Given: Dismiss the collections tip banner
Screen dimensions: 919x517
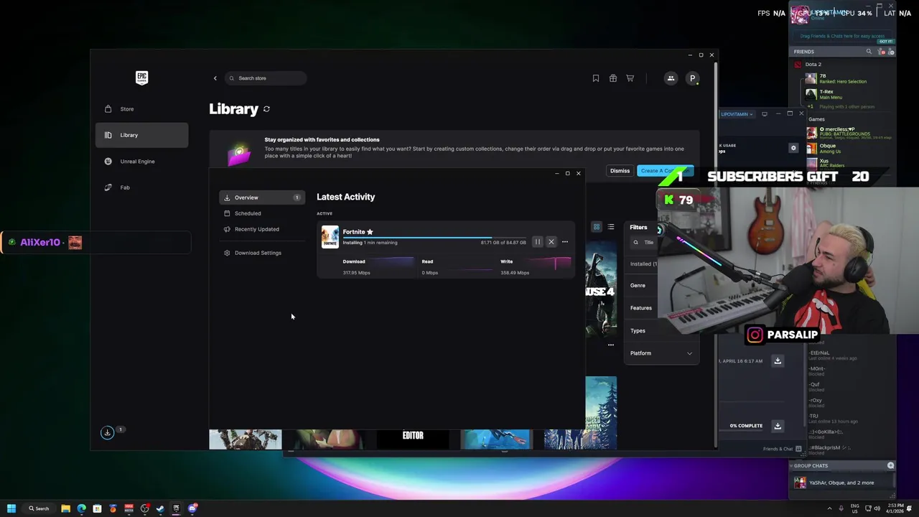Looking at the screenshot, I should click(x=620, y=171).
